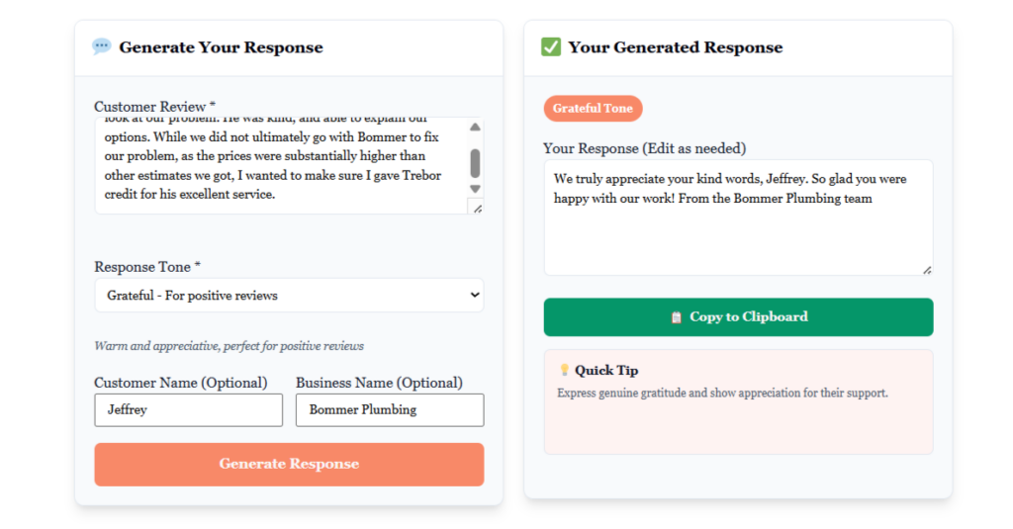
Task: Click the resize handle of Customer Review textarea
Action: (x=477, y=208)
